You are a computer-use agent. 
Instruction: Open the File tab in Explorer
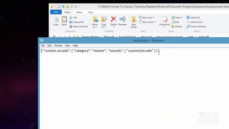tap(56, 12)
